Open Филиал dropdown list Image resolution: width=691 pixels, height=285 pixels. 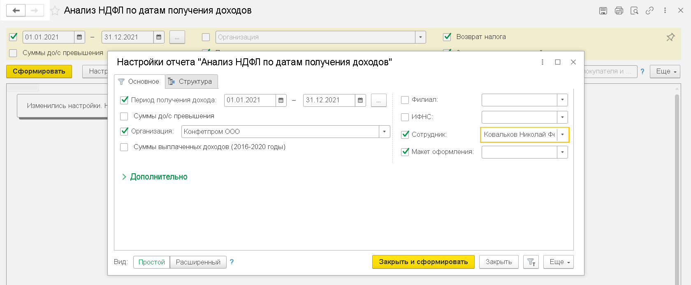(x=562, y=100)
